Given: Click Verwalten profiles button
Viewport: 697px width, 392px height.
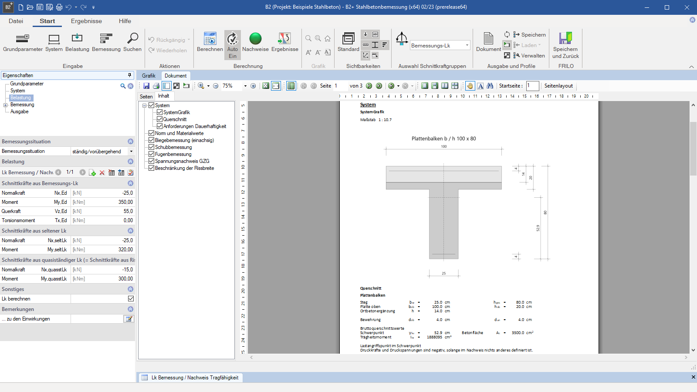Looking at the screenshot, I should click(x=529, y=56).
